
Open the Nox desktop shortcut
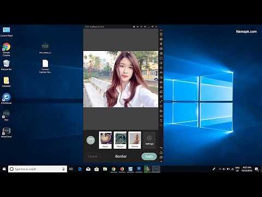coord(7,115)
